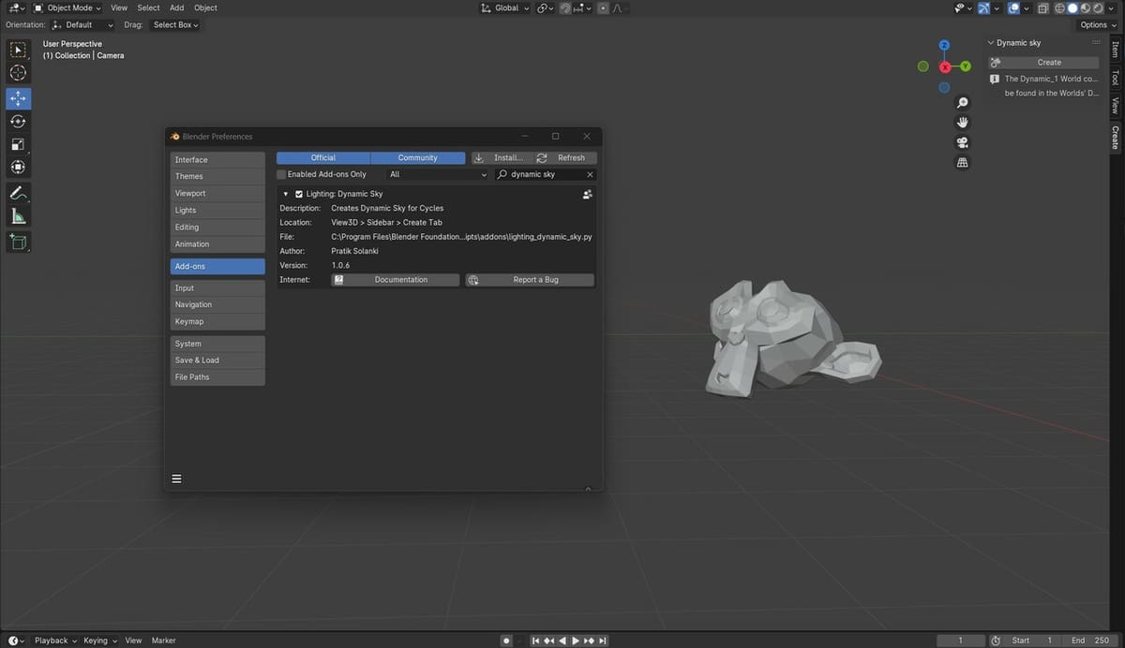Click the red X axis on gizmo
1125x648 pixels.
(x=945, y=66)
